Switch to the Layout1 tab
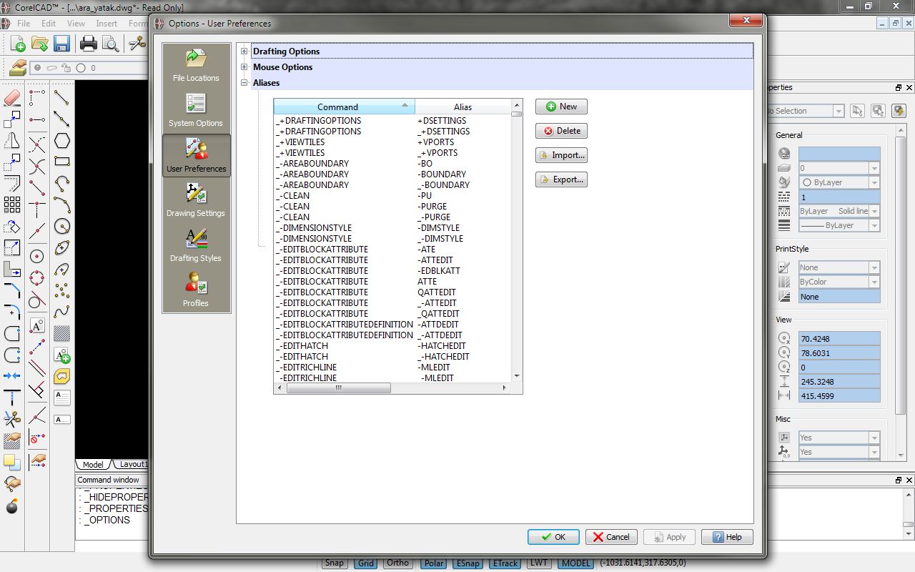This screenshot has width=915, height=572. pyautogui.click(x=132, y=465)
